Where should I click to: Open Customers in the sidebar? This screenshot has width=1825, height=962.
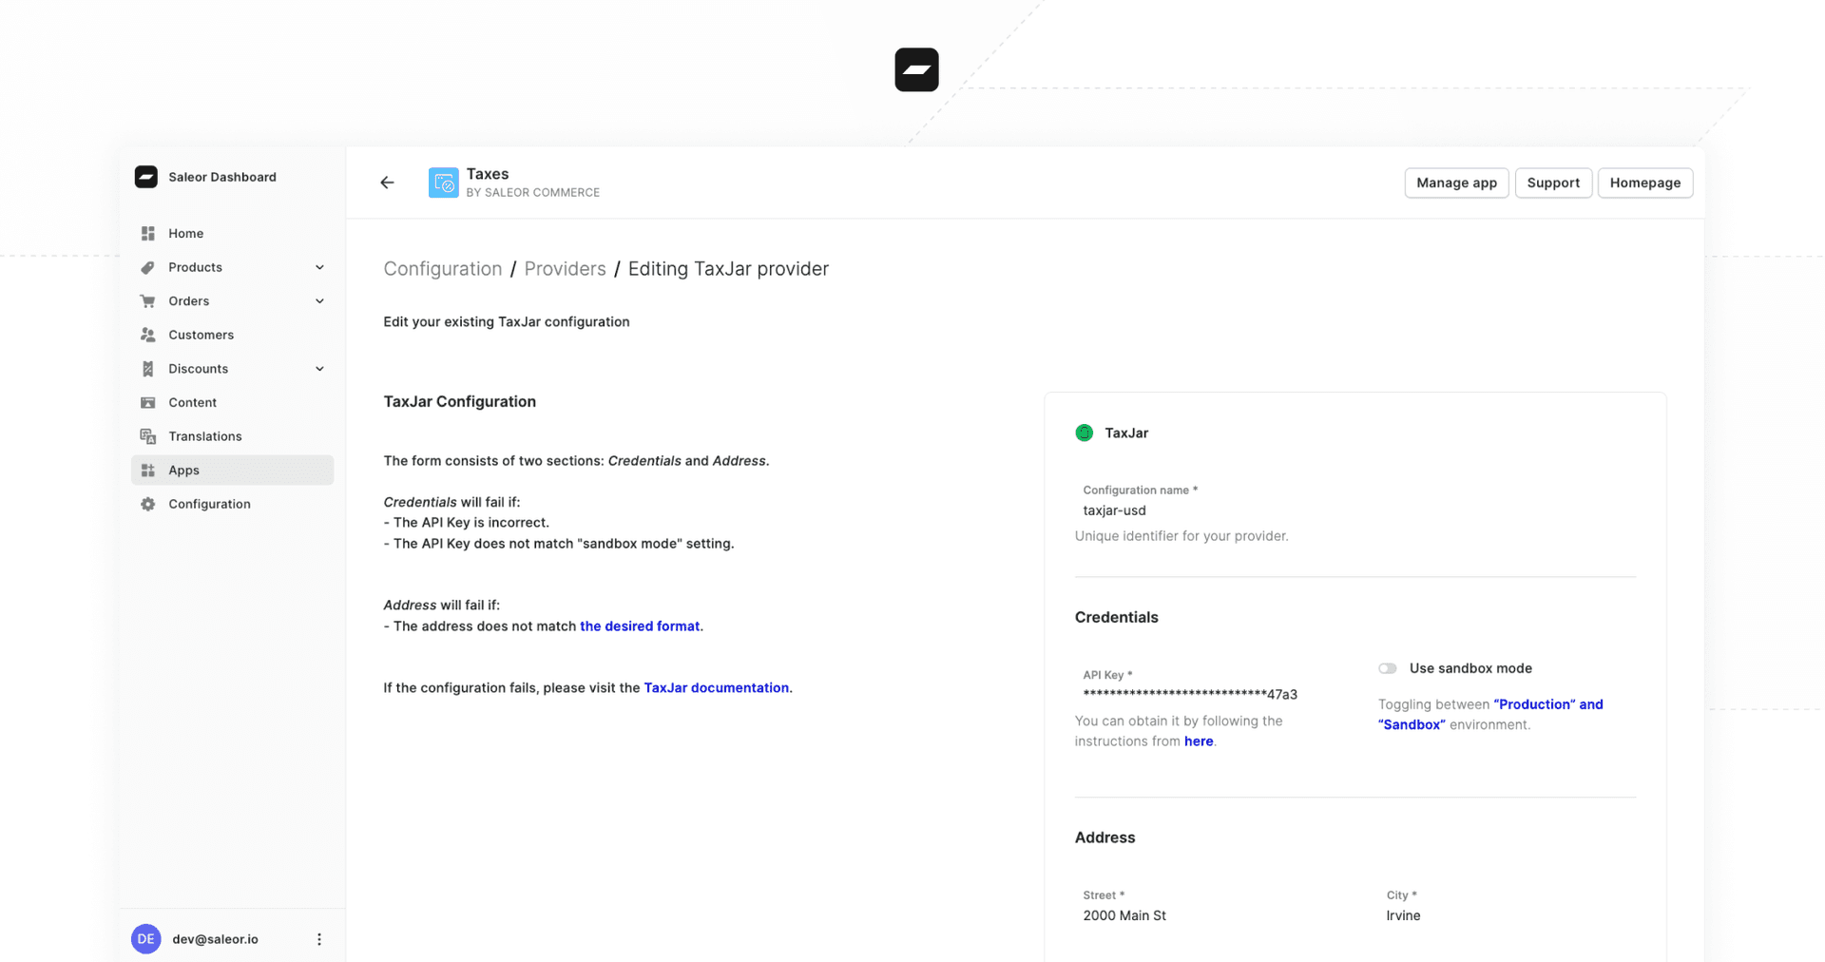[233, 335]
